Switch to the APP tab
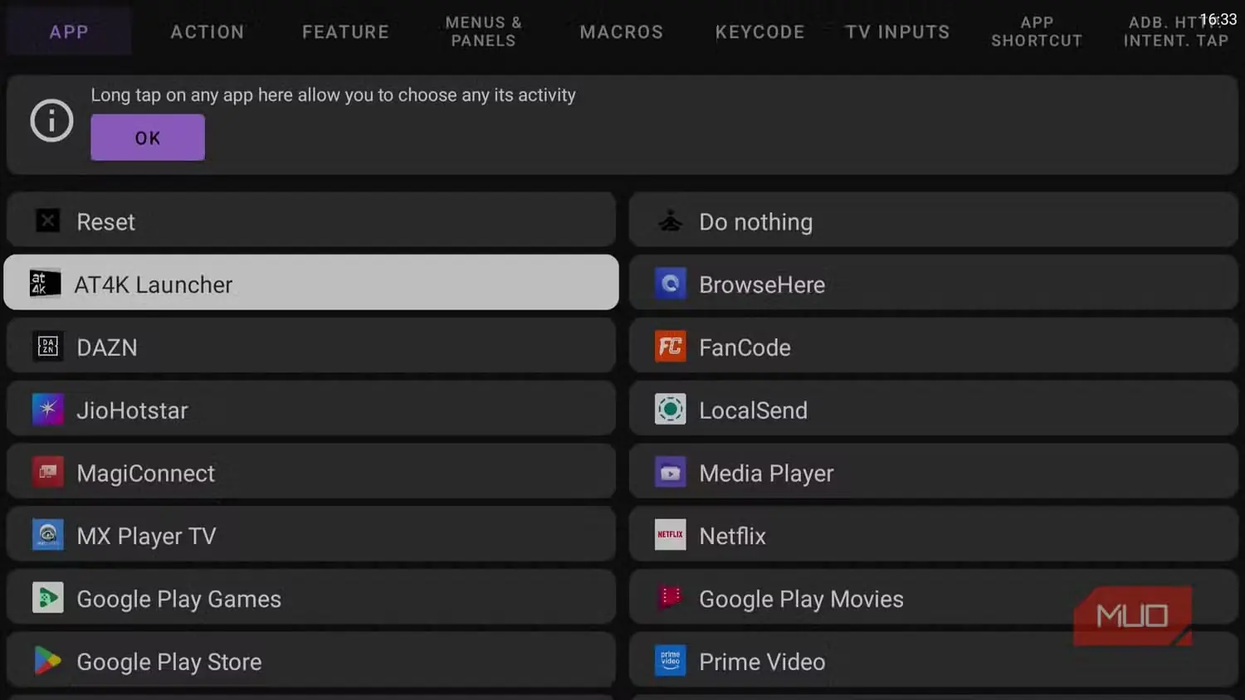 click(x=69, y=32)
